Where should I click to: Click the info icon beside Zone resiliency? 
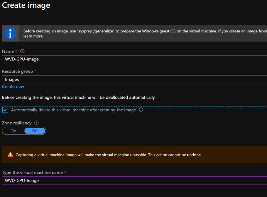(37, 123)
